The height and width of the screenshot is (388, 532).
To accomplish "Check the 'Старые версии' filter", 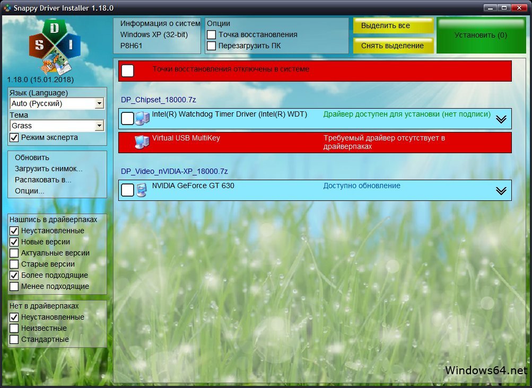I will point(14,264).
